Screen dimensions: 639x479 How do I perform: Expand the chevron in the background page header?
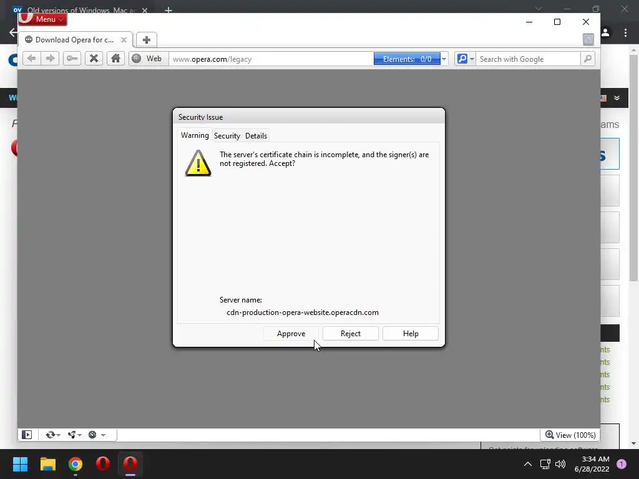[x=617, y=98]
